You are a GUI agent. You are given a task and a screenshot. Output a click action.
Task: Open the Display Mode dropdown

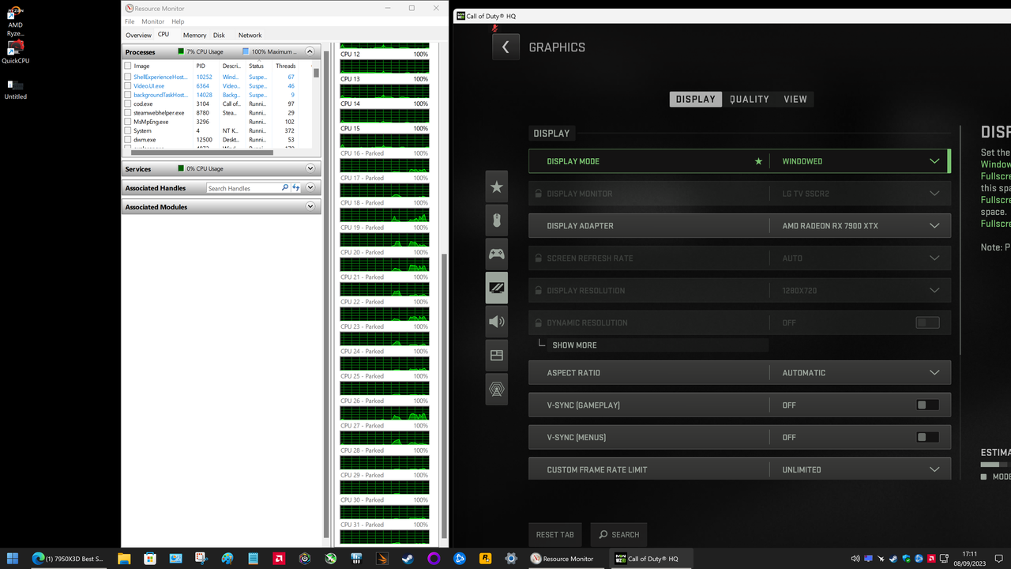coord(739,161)
